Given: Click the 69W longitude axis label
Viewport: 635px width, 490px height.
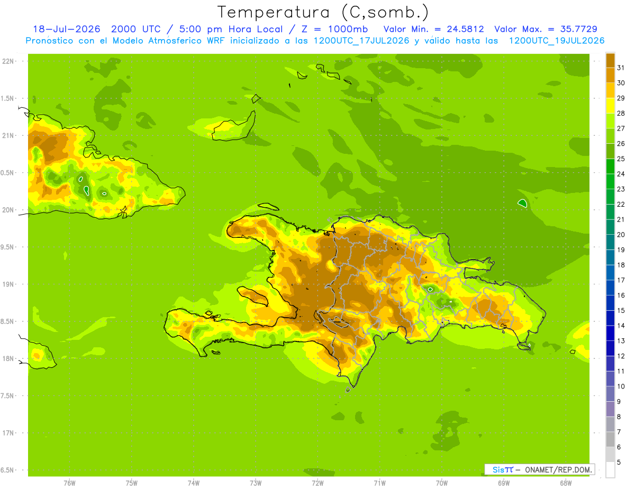Looking at the screenshot, I should tap(504, 483).
